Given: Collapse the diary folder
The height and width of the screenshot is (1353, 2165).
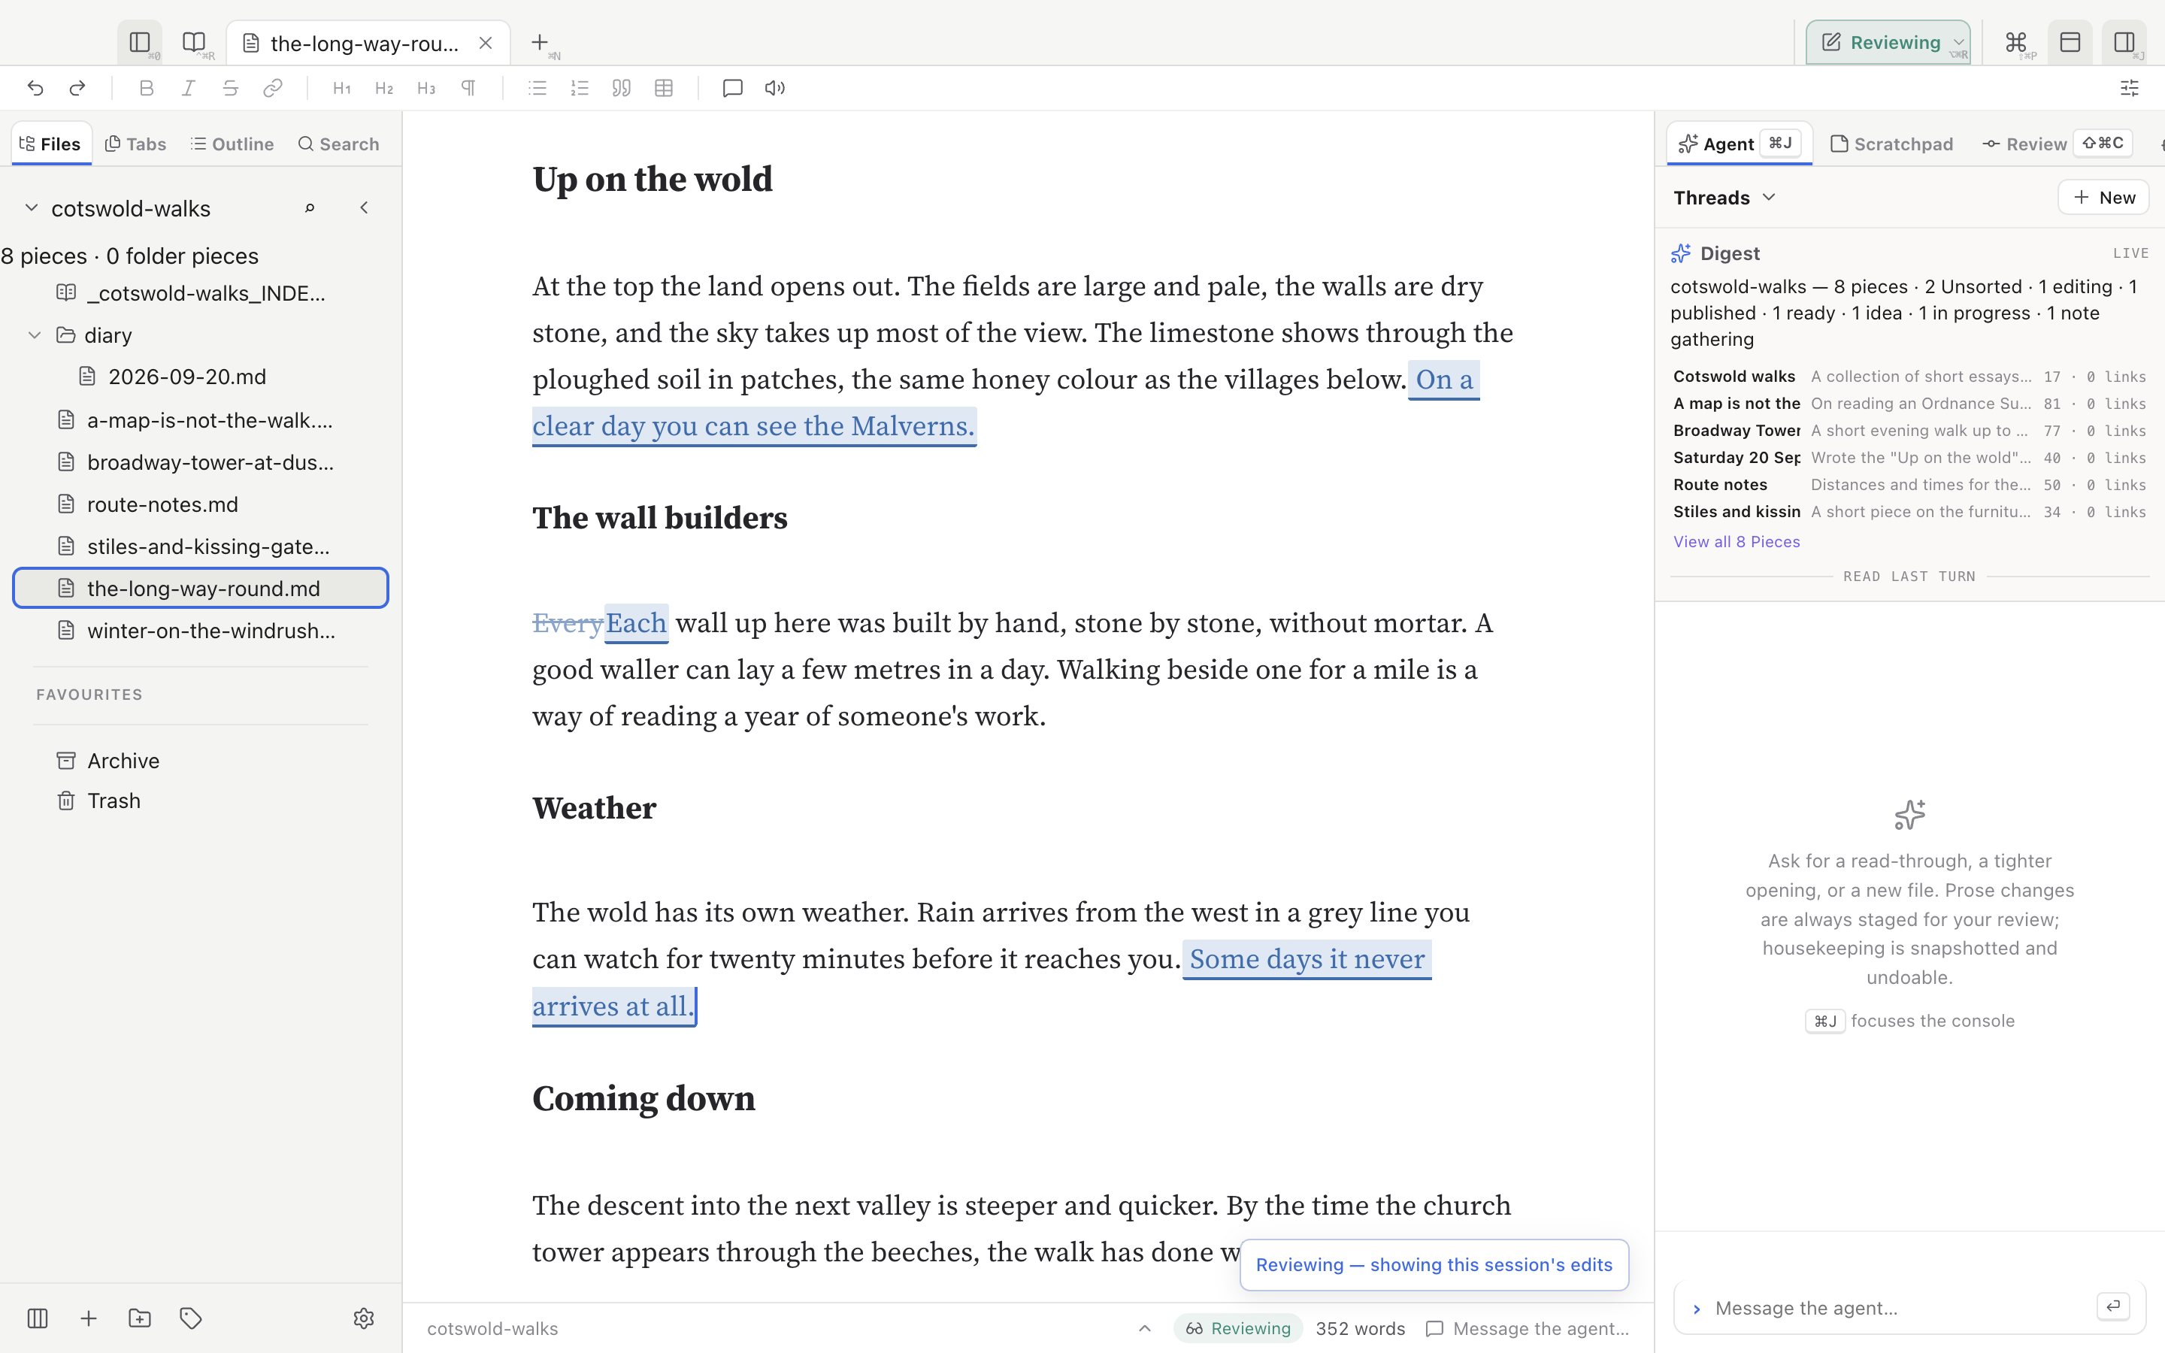Looking at the screenshot, I should [x=34, y=334].
